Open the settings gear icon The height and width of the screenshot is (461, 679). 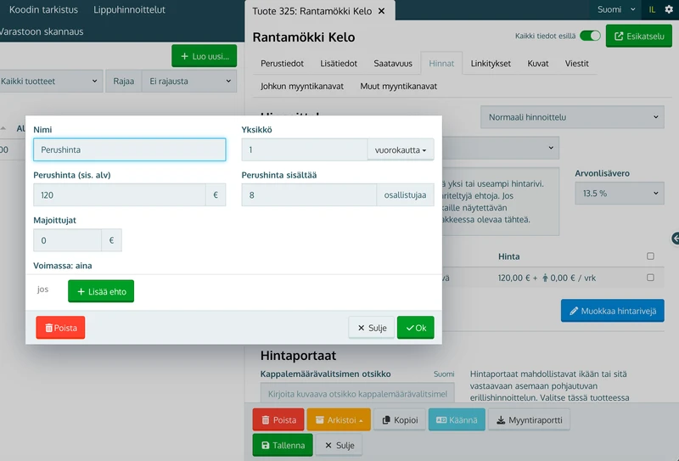[669, 9]
